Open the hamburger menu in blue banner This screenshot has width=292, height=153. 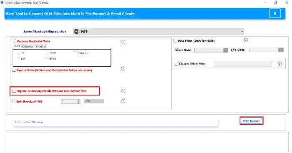click(275, 13)
